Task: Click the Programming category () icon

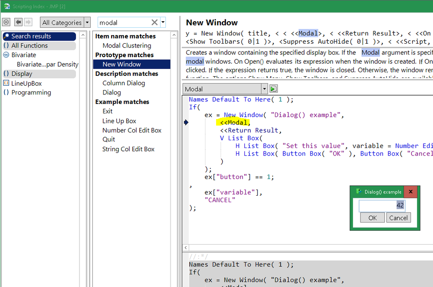Action: click(x=7, y=92)
